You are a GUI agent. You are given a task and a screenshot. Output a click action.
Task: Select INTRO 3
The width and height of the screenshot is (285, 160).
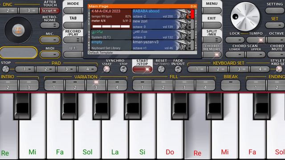point(29,85)
